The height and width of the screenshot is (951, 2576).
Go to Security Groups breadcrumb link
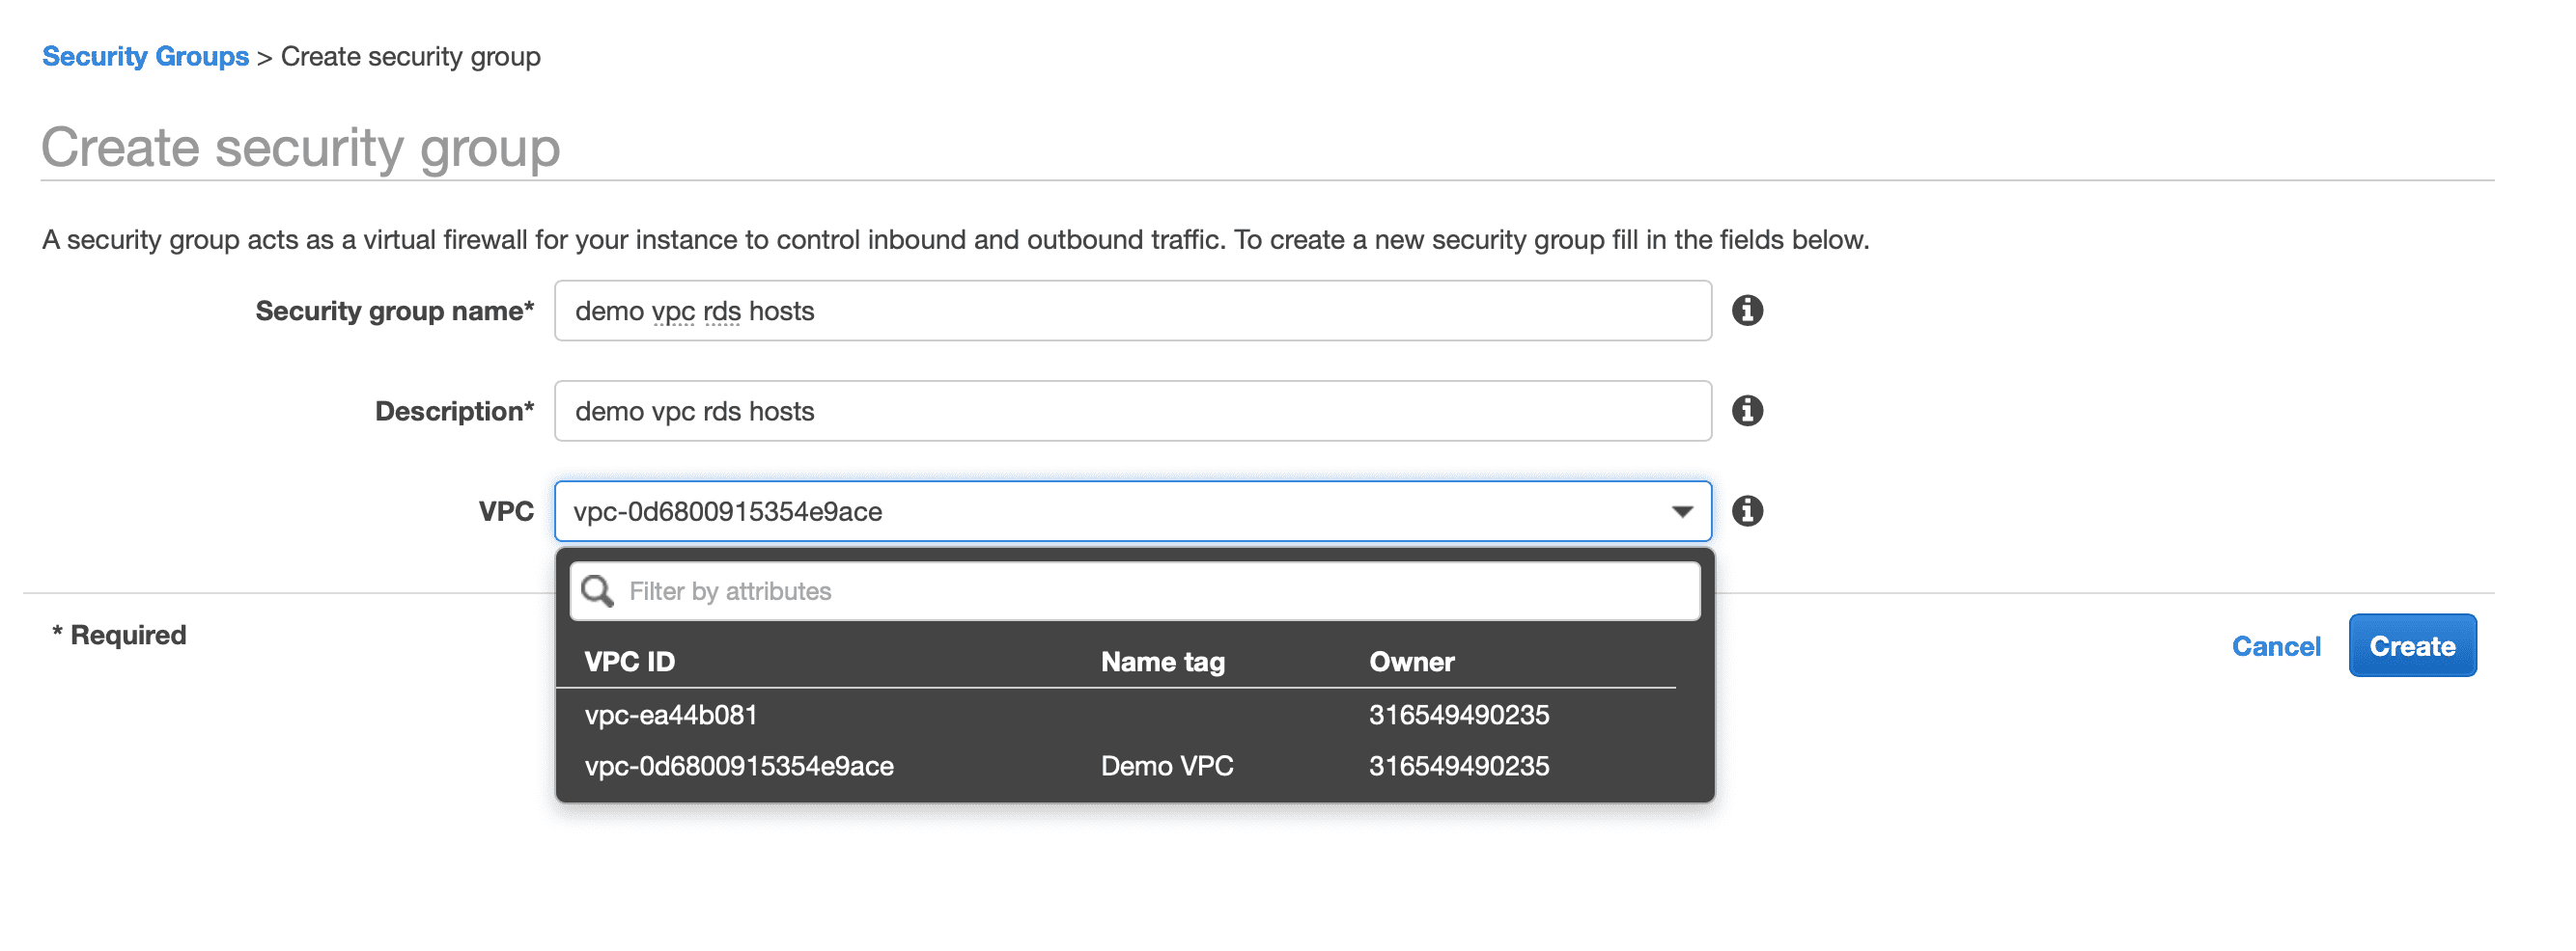click(x=145, y=56)
